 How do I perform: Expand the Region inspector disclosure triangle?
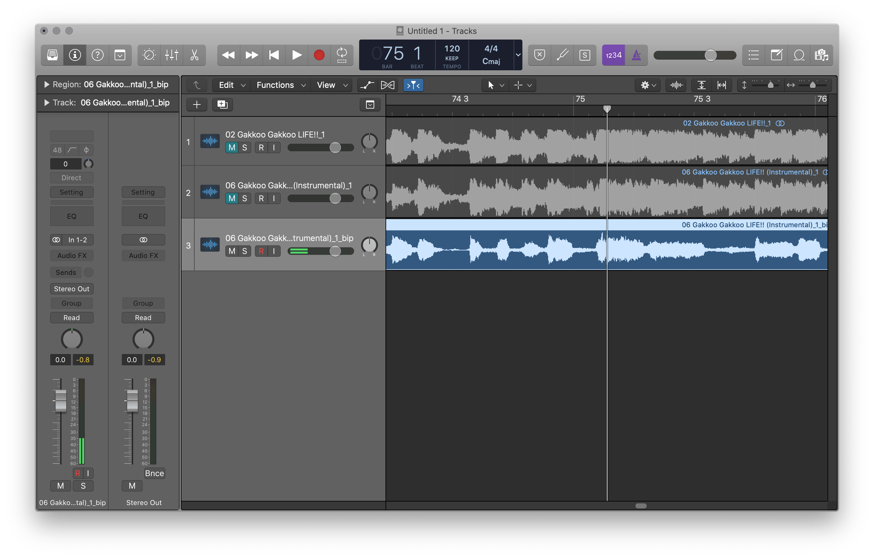click(x=46, y=84)
